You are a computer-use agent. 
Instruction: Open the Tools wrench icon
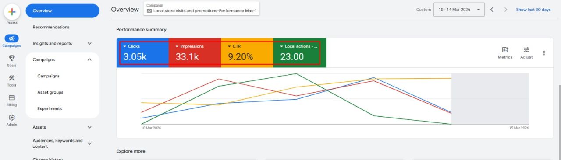[x=12, y=78]
